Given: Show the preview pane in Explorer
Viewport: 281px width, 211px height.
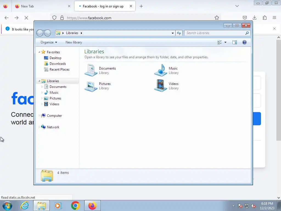Looking at the screenshot, I should coord(235,42).
